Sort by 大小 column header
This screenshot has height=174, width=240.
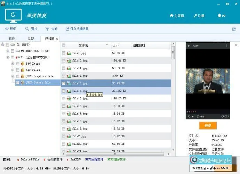click(121, 45)
